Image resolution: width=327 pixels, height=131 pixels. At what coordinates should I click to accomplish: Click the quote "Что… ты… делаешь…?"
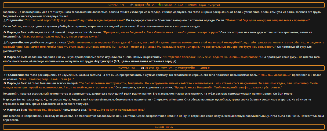coord(275,75)
